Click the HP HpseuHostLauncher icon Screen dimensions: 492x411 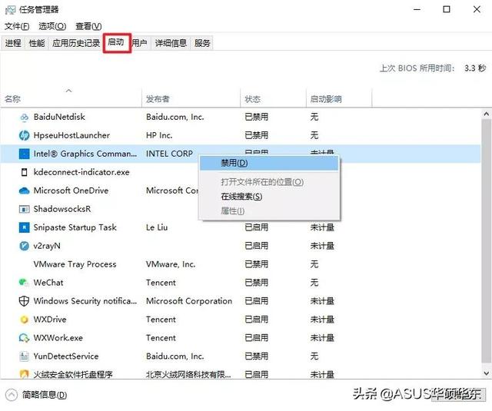click(x=24, y=135)
